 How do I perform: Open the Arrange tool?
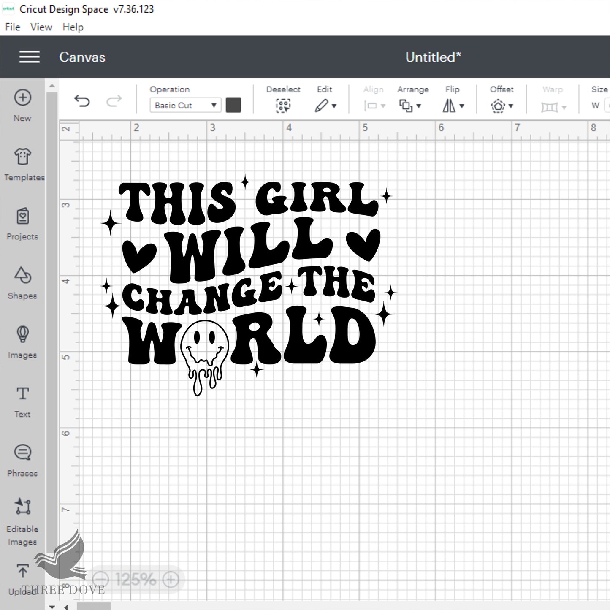pyautogui.click(x=406, y=106)
